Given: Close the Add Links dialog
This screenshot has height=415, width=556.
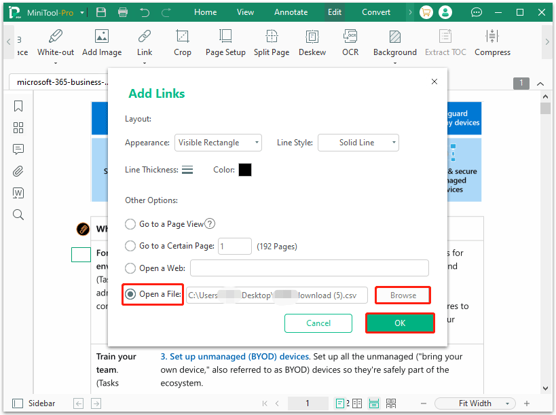Looking at the screenshot, I should click(x=434, y=82).
